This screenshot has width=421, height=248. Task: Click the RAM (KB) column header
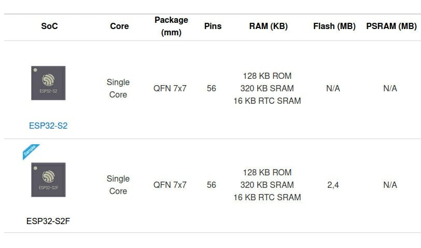click(269, 26)
